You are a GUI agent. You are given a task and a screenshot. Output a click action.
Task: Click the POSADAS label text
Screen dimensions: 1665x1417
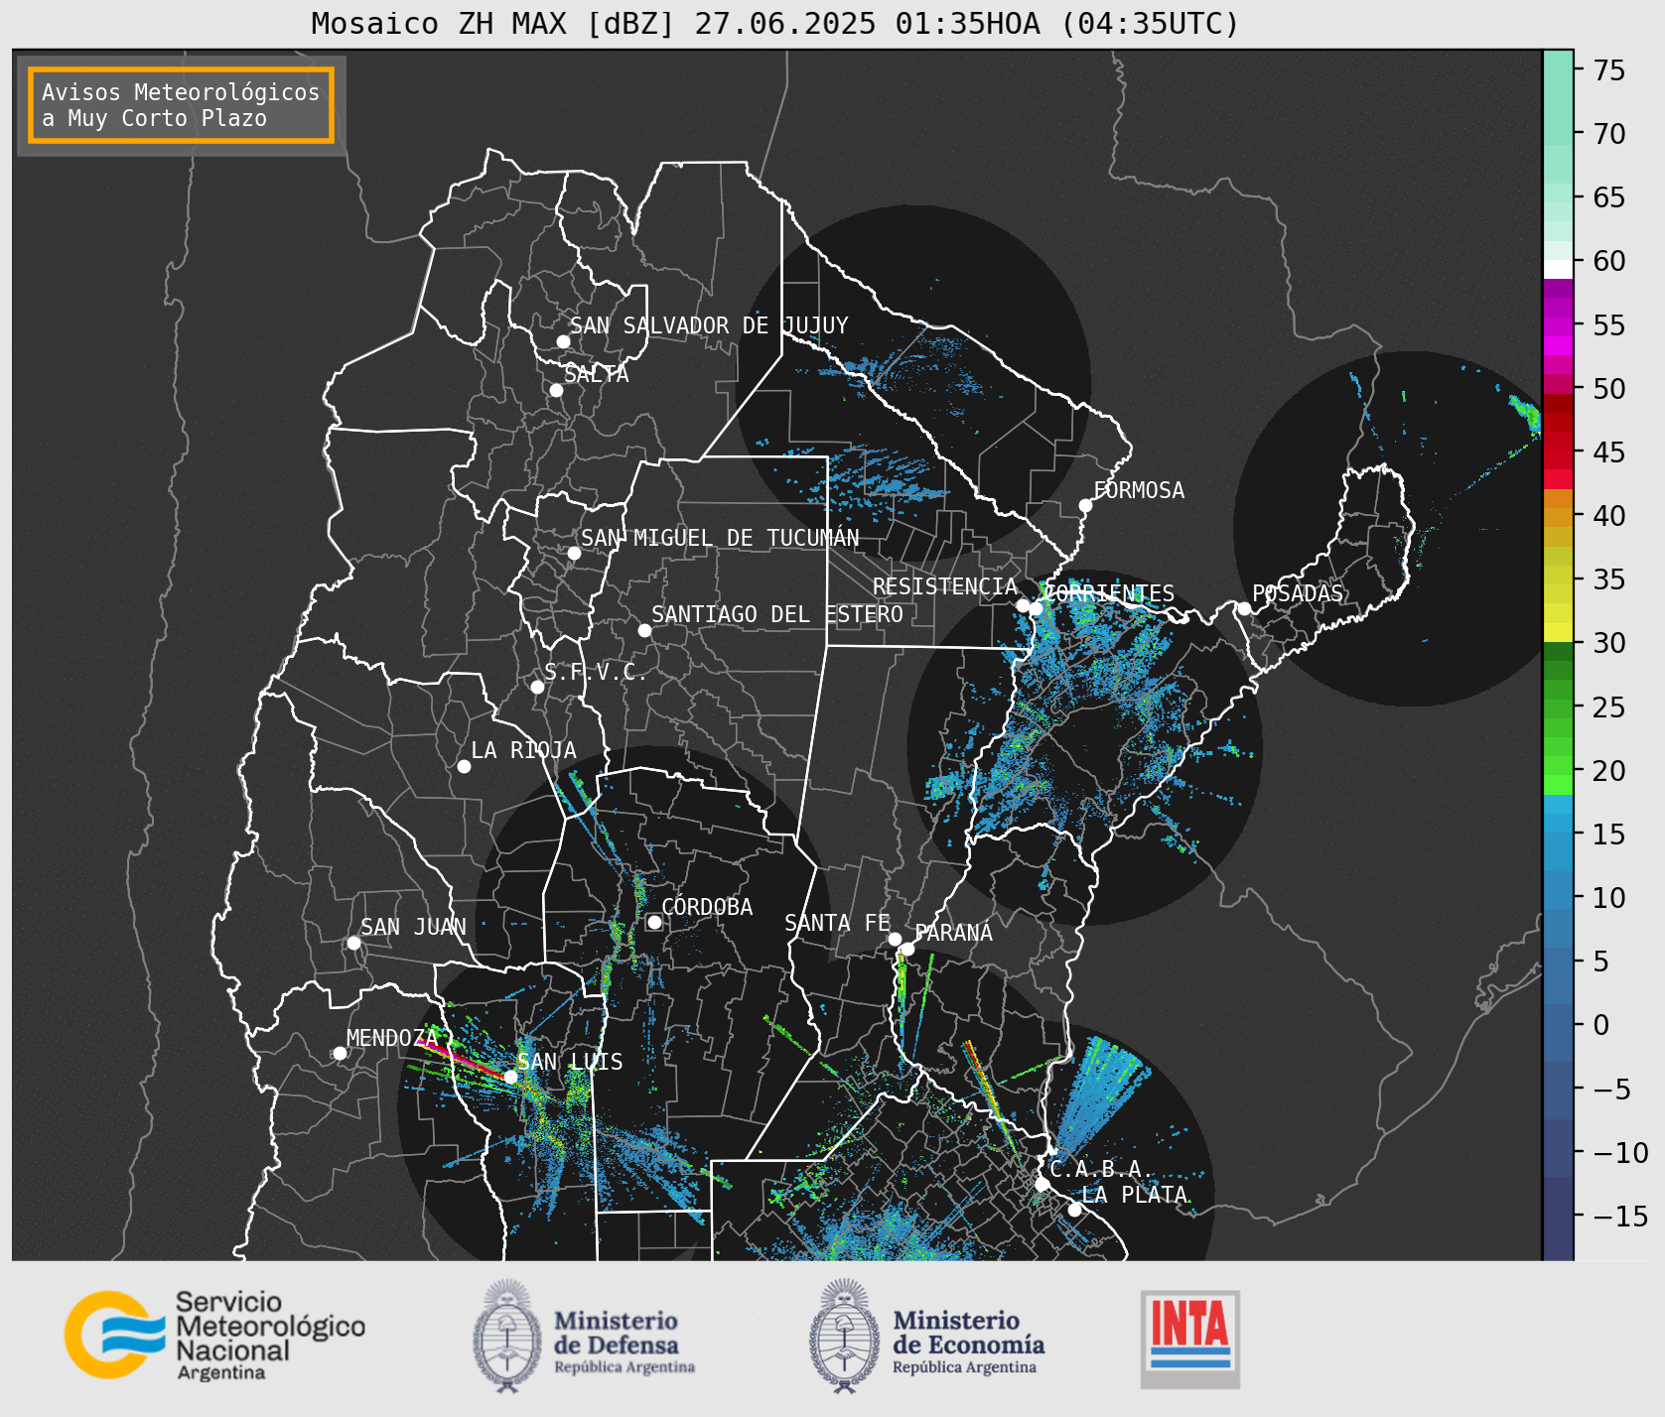click(x=1298, y=593)
